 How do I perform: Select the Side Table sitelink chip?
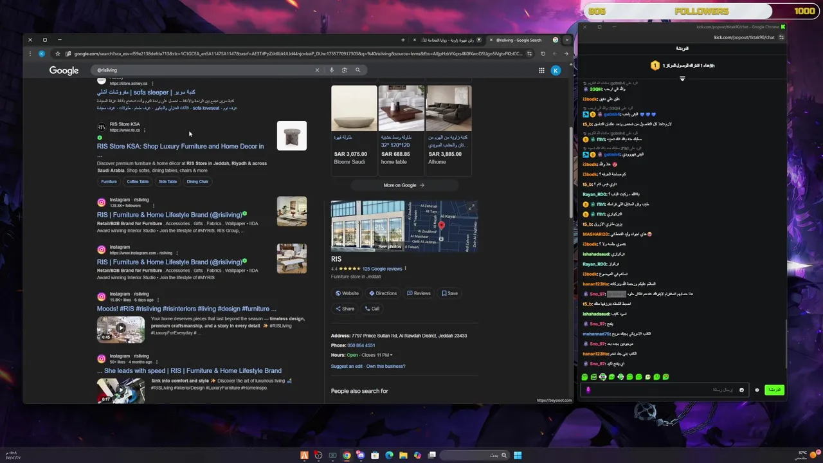[168, 182]
